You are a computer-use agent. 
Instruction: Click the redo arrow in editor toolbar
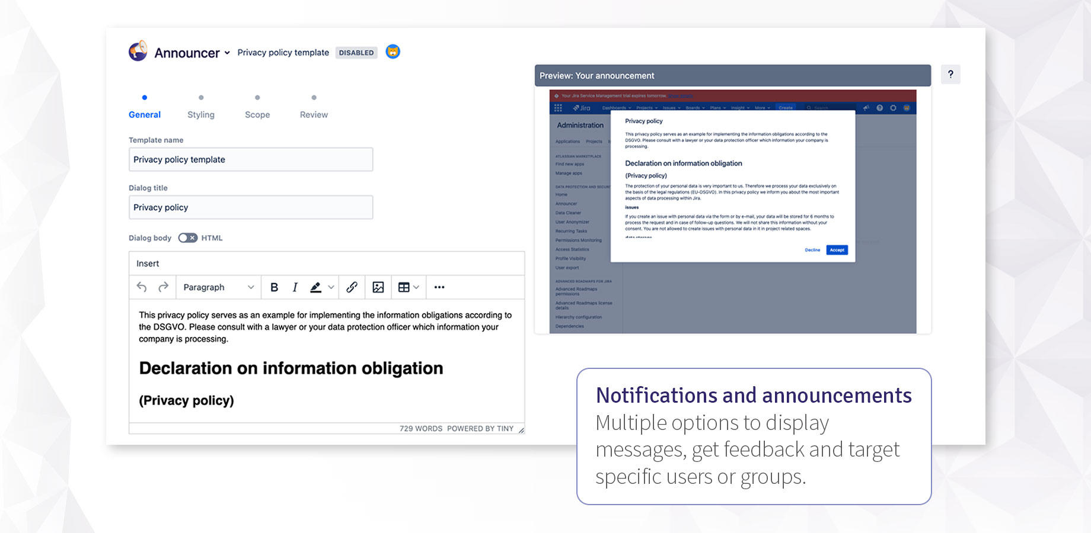coord(163,287)
